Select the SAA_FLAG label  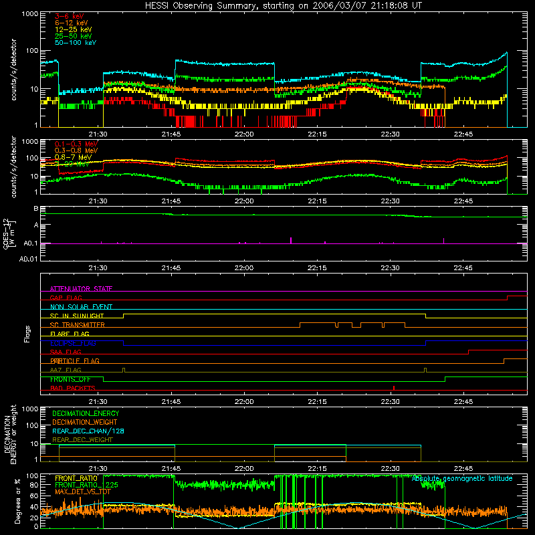point(66,352)
